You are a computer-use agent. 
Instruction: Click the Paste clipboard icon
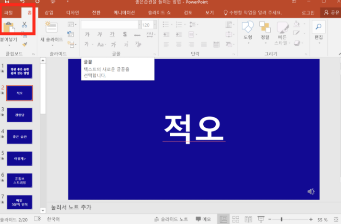pos(9,27)
